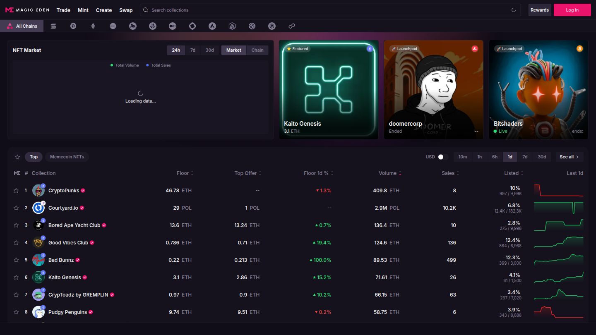Viewport: 596px width, 335px height.
Task: Select the Bitcoin chain icon
Action: [x=73, y=26]
